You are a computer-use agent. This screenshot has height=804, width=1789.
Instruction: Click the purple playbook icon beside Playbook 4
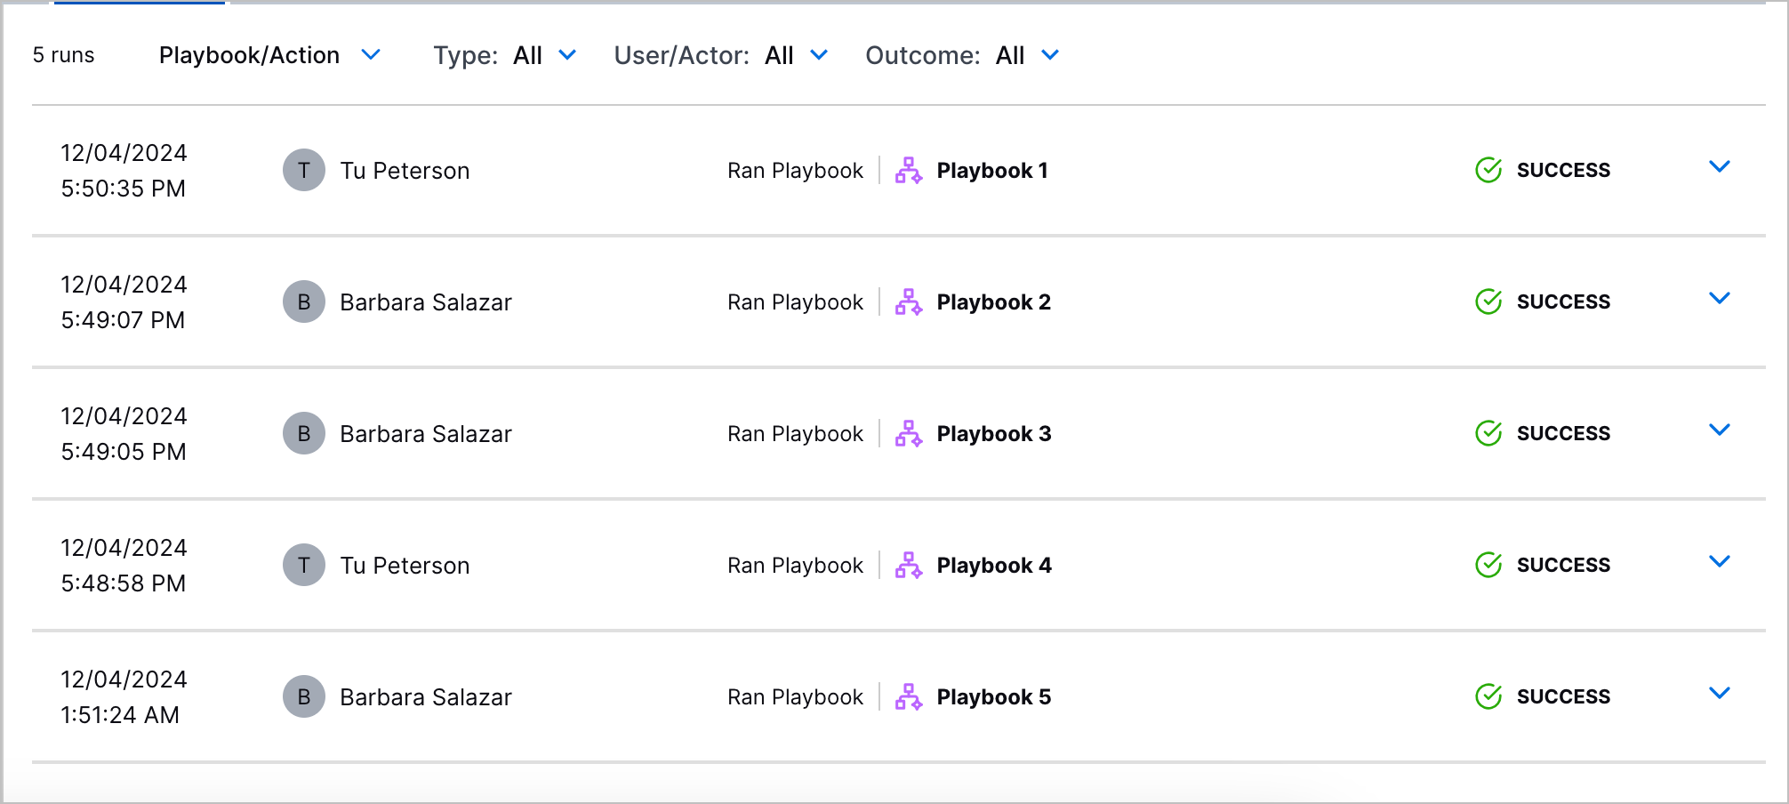click(909, 565)
